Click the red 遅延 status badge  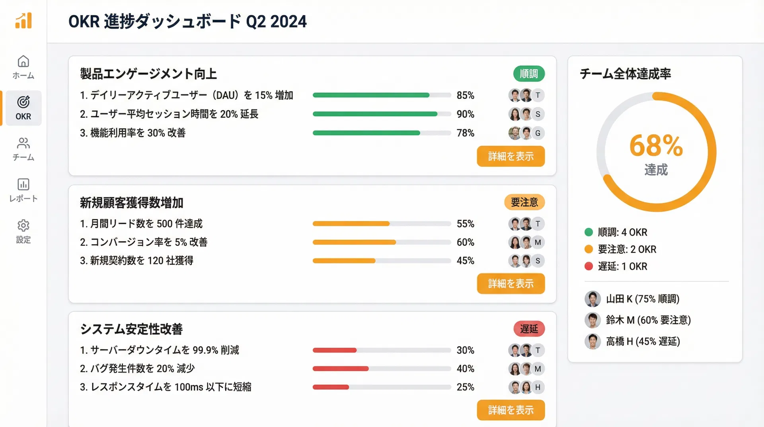point(529,329)
